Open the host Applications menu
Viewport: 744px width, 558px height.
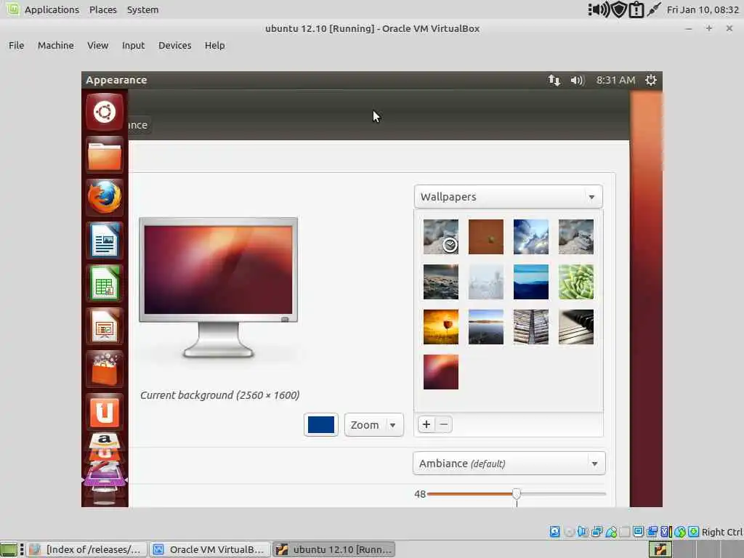coord(52,9)
